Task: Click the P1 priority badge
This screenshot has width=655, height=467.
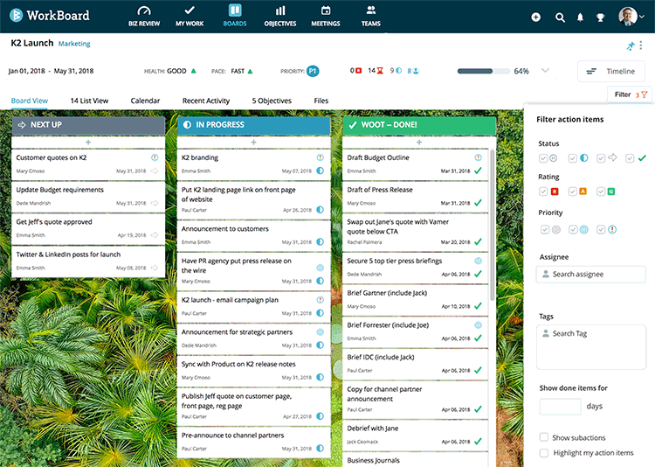Action: pyautogui.click(x=313, y=71)
